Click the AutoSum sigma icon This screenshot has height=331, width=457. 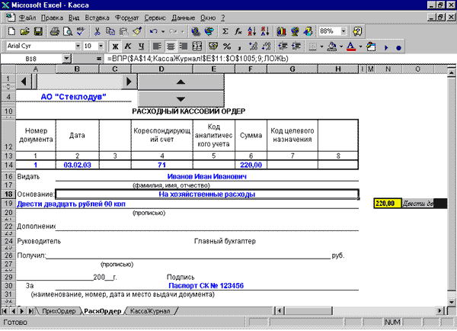225,31
